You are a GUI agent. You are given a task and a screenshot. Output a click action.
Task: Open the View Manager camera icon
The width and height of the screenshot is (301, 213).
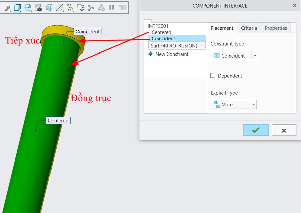[x=38, y=8]
